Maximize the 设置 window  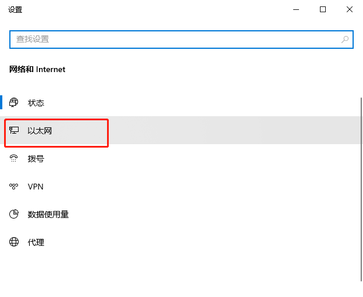[323, 9]
